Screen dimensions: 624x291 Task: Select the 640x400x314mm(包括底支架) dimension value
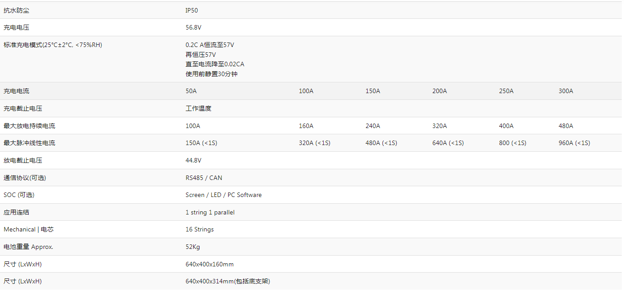pos(228,282)
